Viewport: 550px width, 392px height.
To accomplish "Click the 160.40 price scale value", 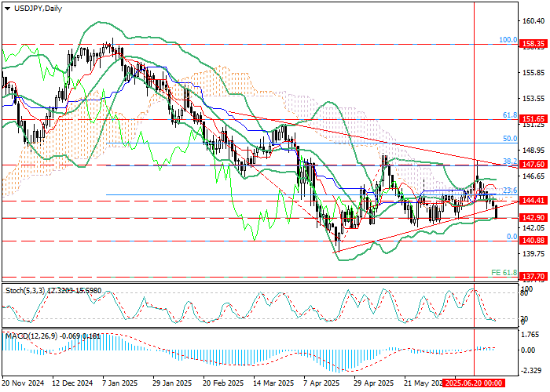I will pos(533,21).
